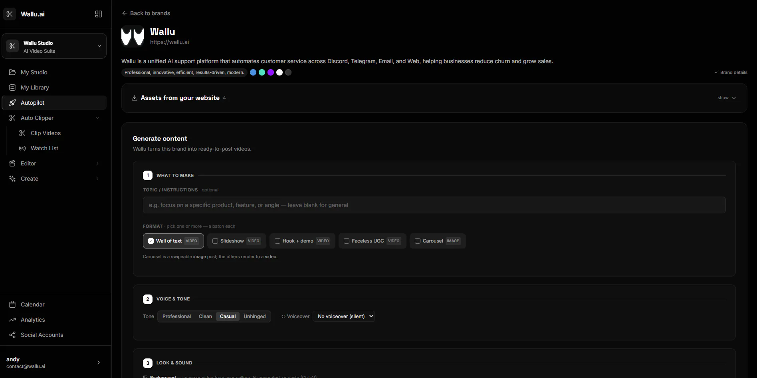Click the Social Accounts share icon
The height and width of the screenshot is (378, 757).
pyautogui.click(x=12, y=335)
